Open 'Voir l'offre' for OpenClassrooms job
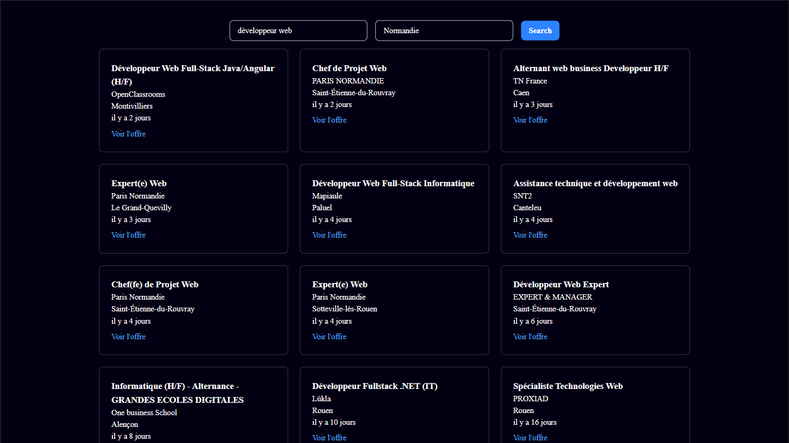 tap(128, 134)
